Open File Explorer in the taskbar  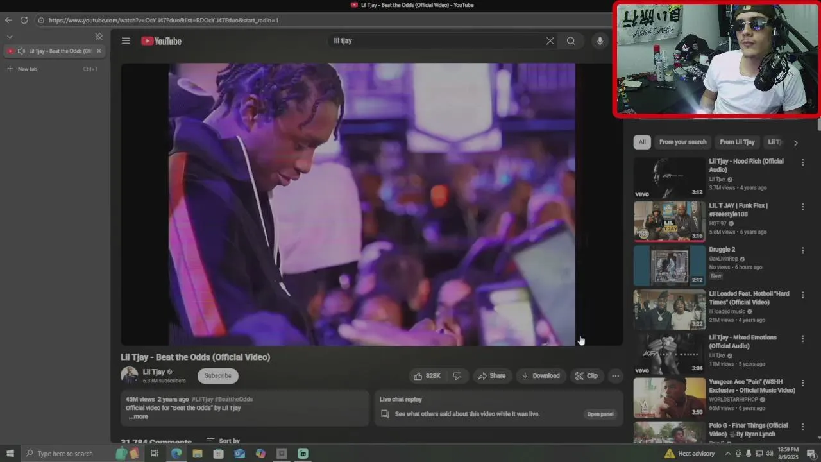coord(197,454)
